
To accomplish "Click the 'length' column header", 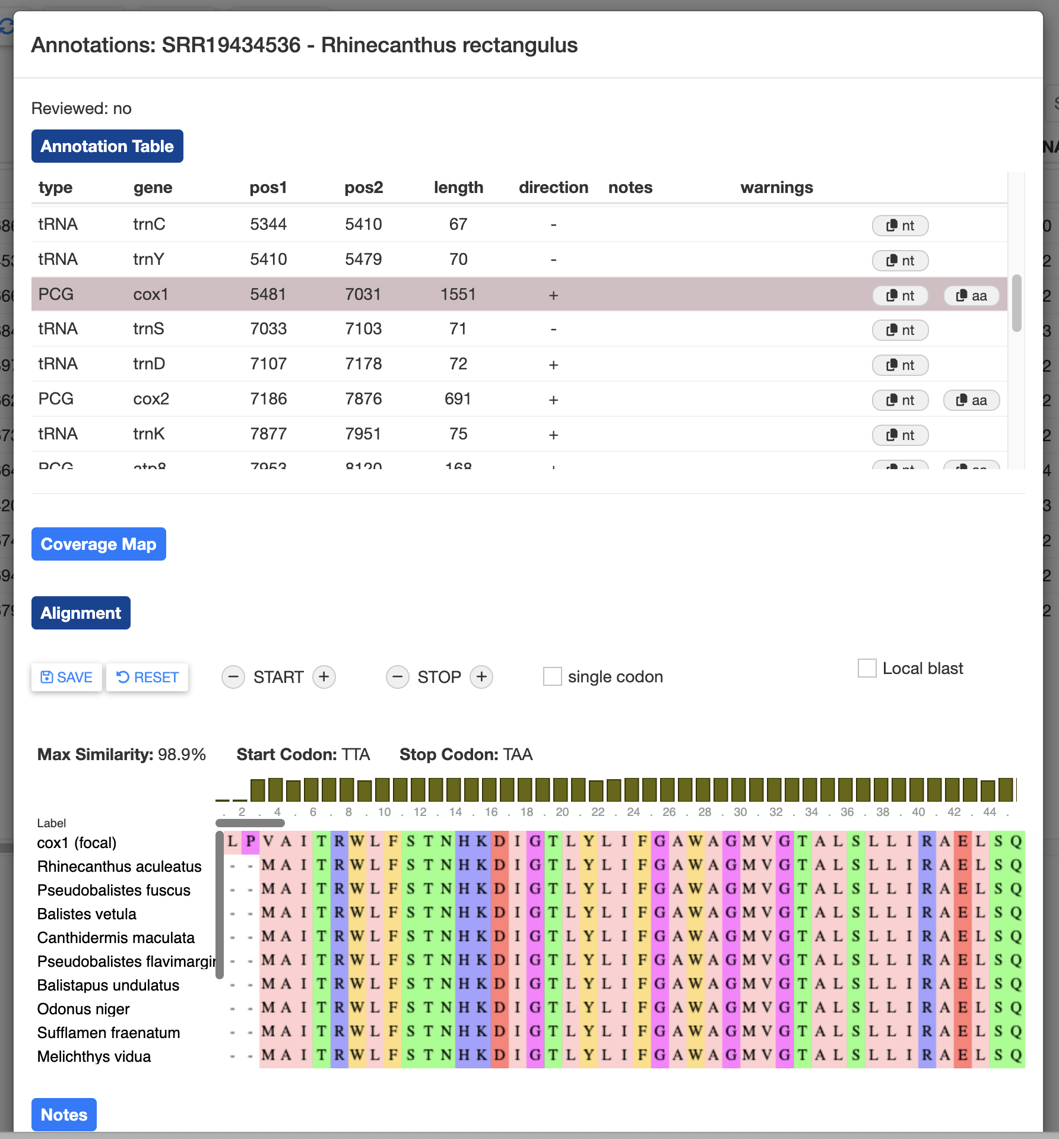I will point(458,188).
